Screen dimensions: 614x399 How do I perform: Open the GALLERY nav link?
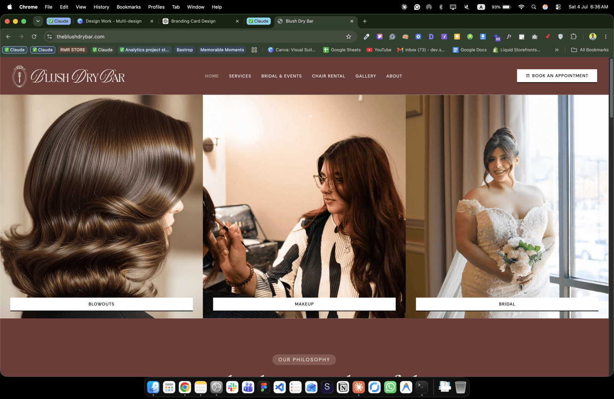click(365, 76)
